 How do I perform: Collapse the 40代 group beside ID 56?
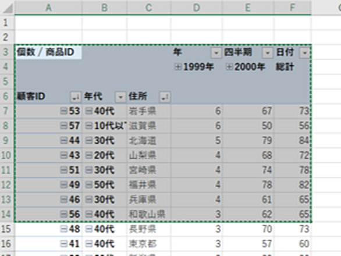click(88, 215)
